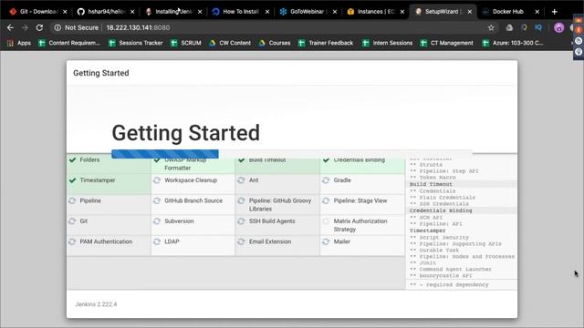Viewport: 584px width, 328px height.
Task: Click the Ant plugin pending icon
Action: [x=241, y=180]
